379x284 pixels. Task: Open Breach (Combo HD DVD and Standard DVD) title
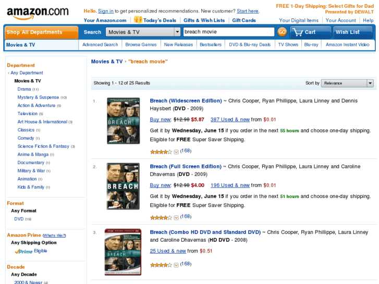(x=205, y=232)
